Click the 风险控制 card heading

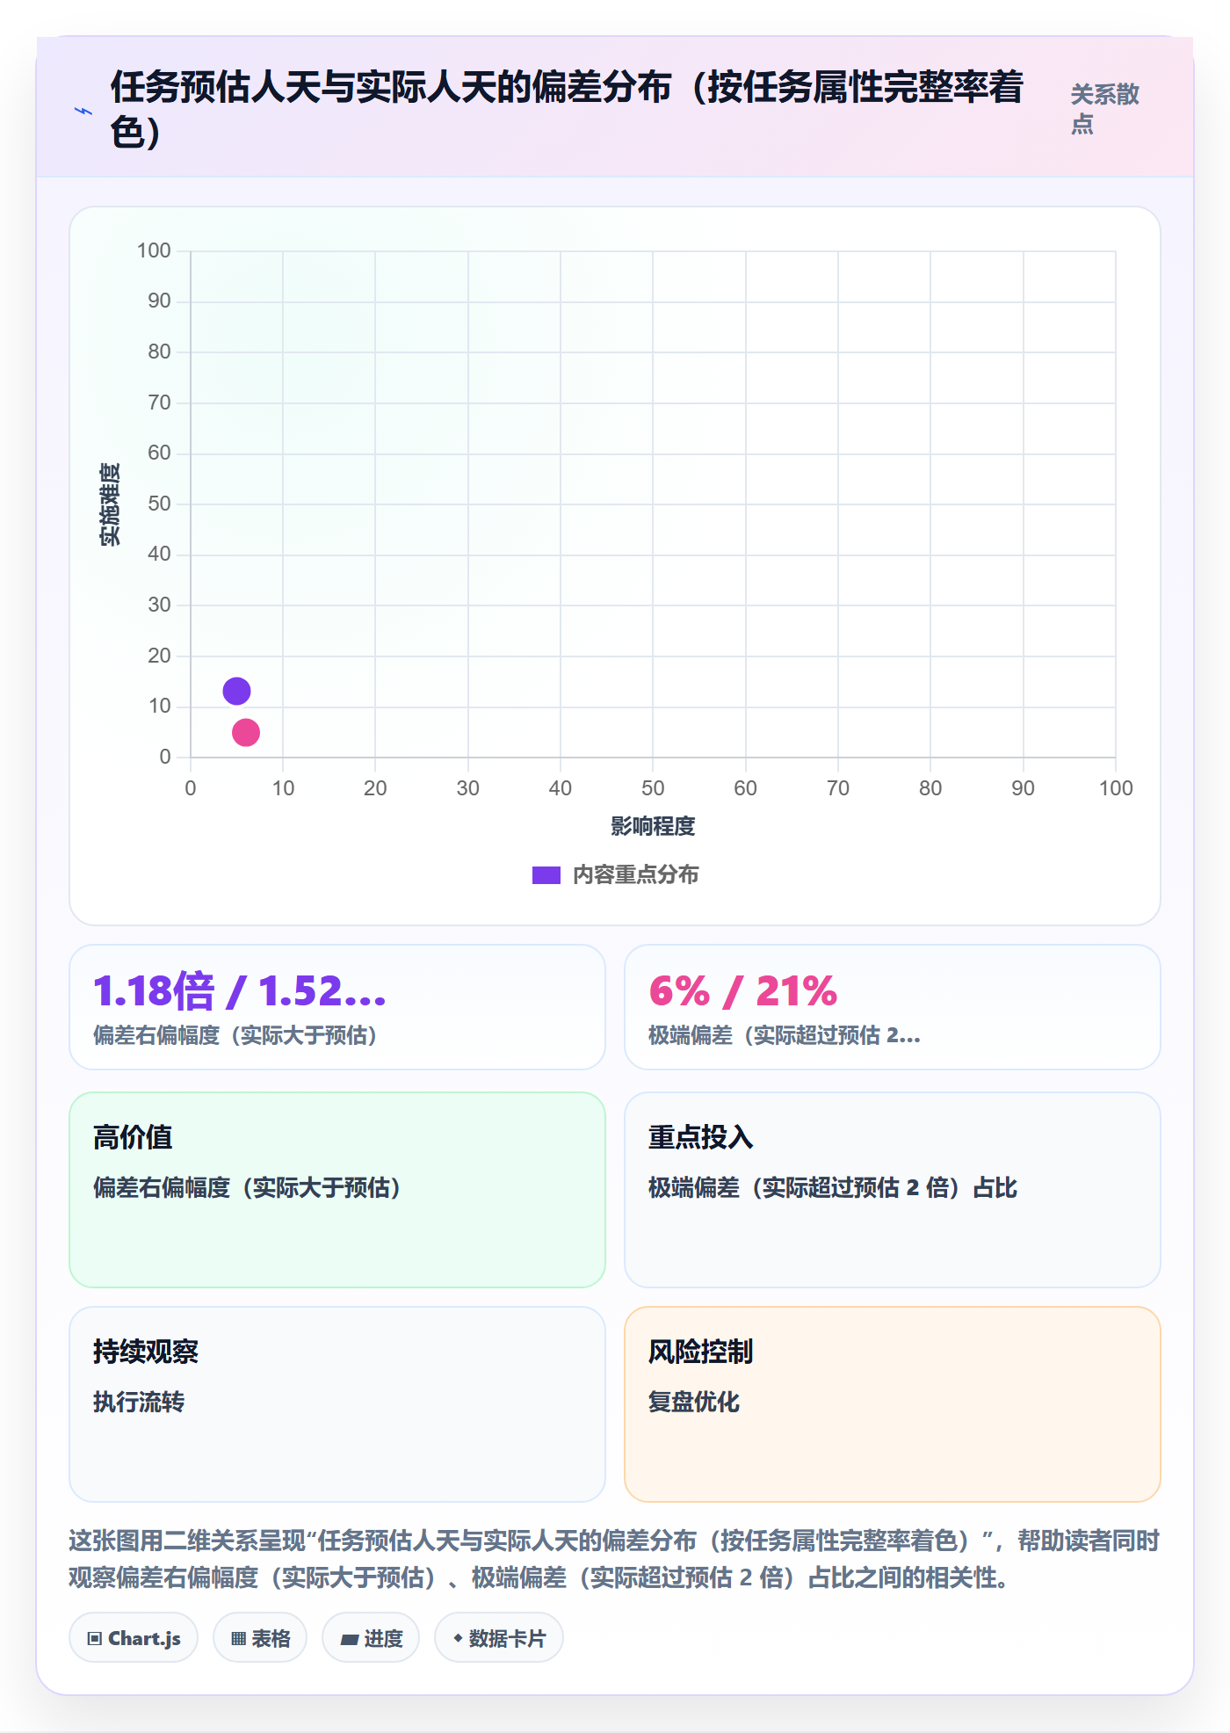tap(701, 1352)
